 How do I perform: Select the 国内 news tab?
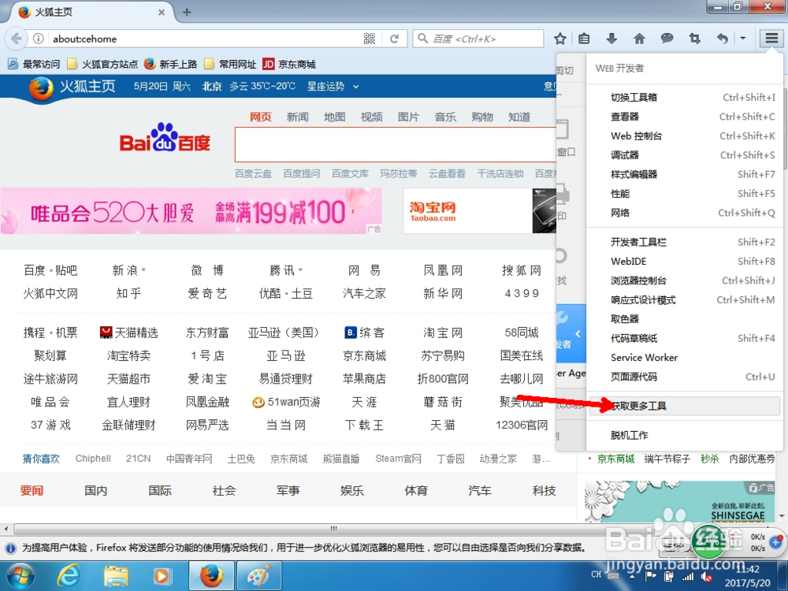pos(95,490)
